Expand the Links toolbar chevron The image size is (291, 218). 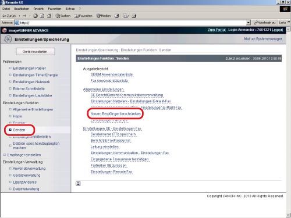tap(289, 22)
